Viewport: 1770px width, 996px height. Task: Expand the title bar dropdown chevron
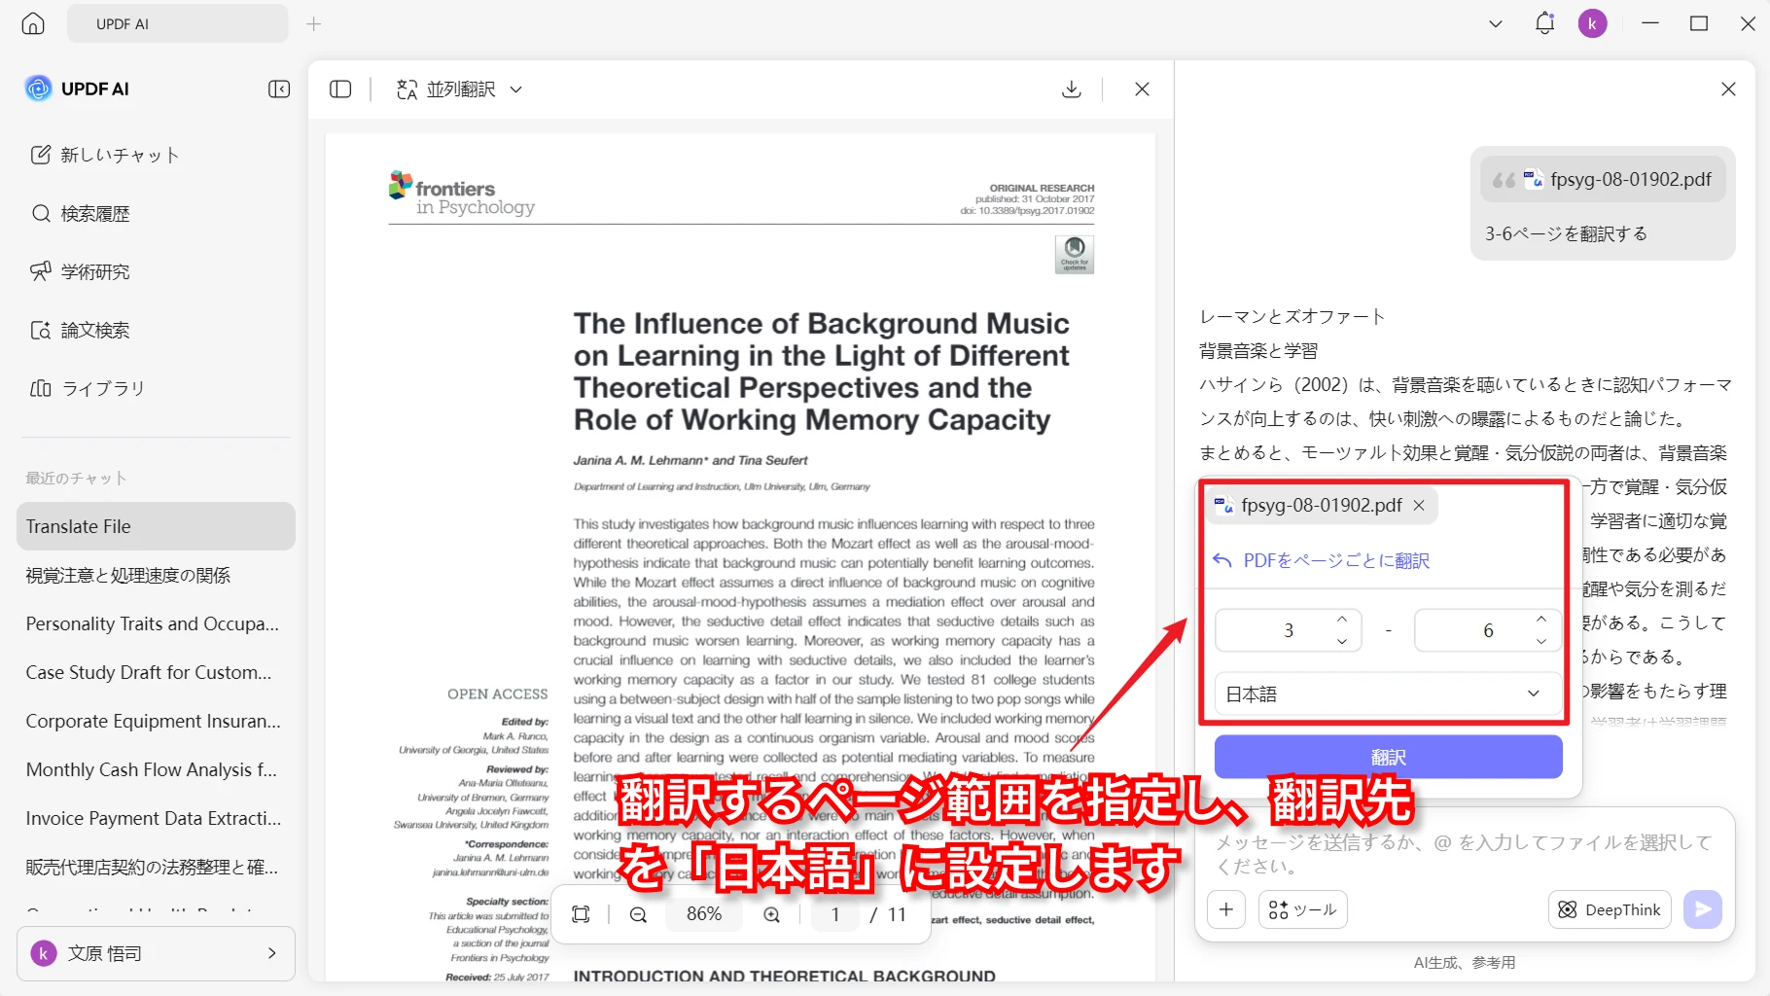coord(1496,23)
